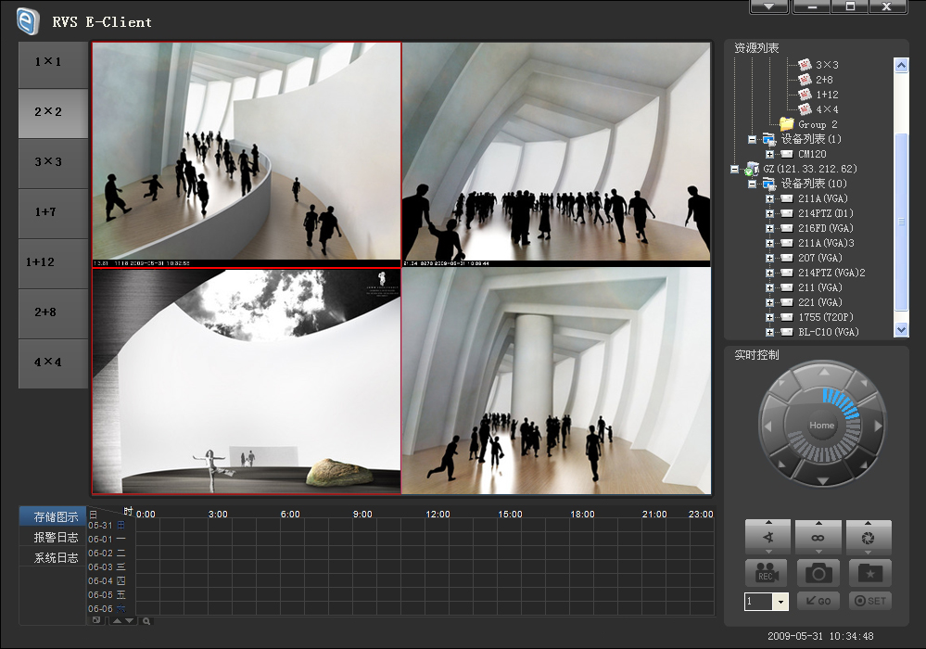926x649 pixels.
Task: Select the bottom-left camera video pane
Action: tap(247, 381)
